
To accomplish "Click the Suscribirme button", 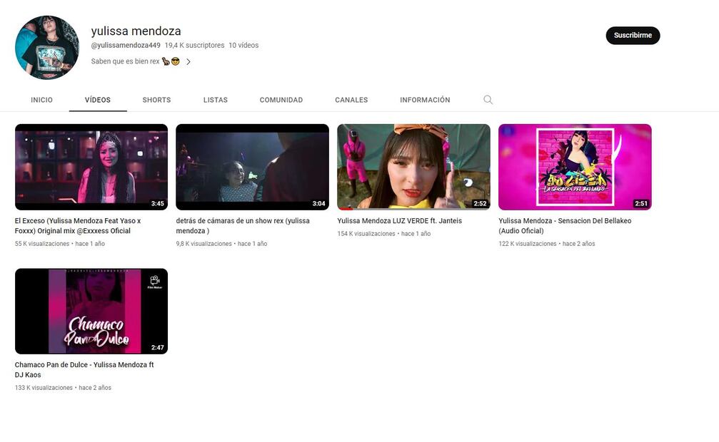I will point(633,36).
